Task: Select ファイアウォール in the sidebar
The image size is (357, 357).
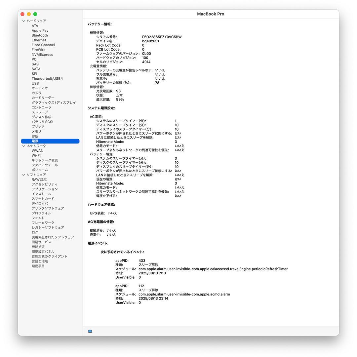Action: 45,165
